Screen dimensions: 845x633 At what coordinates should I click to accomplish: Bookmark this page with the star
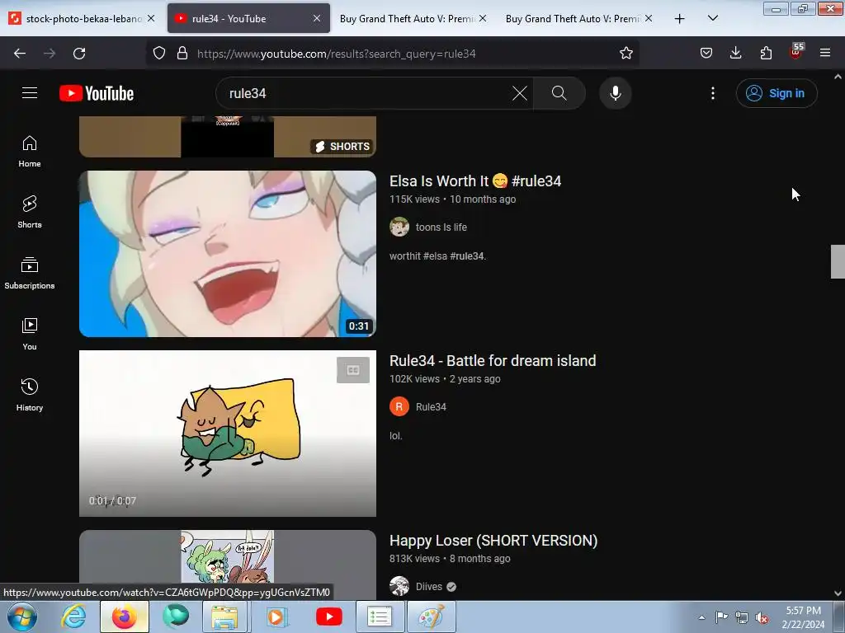(625, 54)
